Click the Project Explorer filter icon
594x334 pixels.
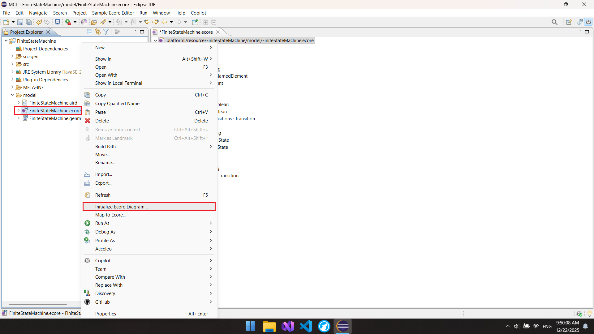click(x=106, y=32)
